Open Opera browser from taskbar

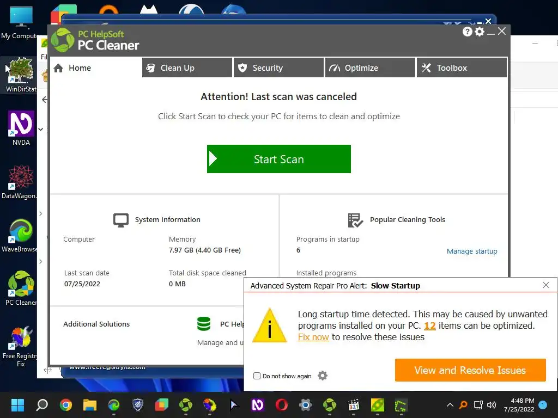(x=282, y=405)
